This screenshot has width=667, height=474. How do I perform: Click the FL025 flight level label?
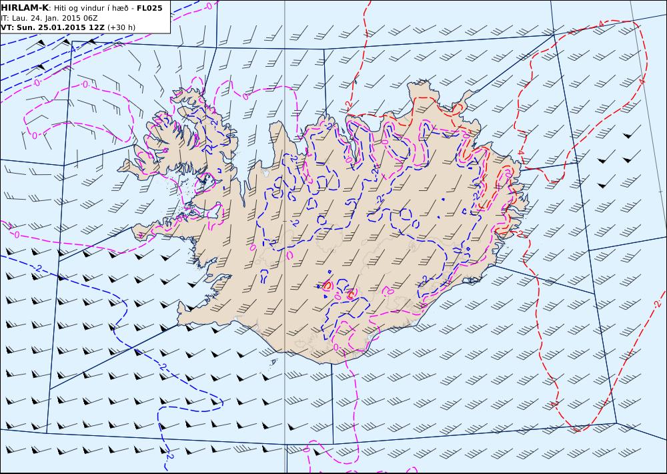click(x=149, y=8)
